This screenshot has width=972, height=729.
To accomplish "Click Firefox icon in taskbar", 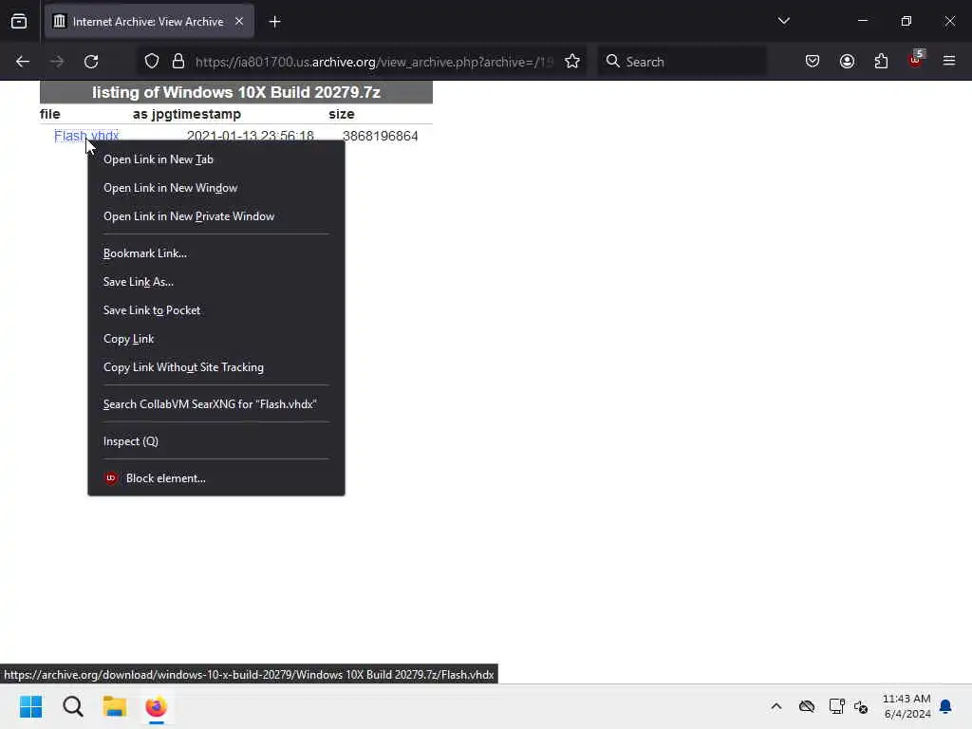I will pos(157,706).
